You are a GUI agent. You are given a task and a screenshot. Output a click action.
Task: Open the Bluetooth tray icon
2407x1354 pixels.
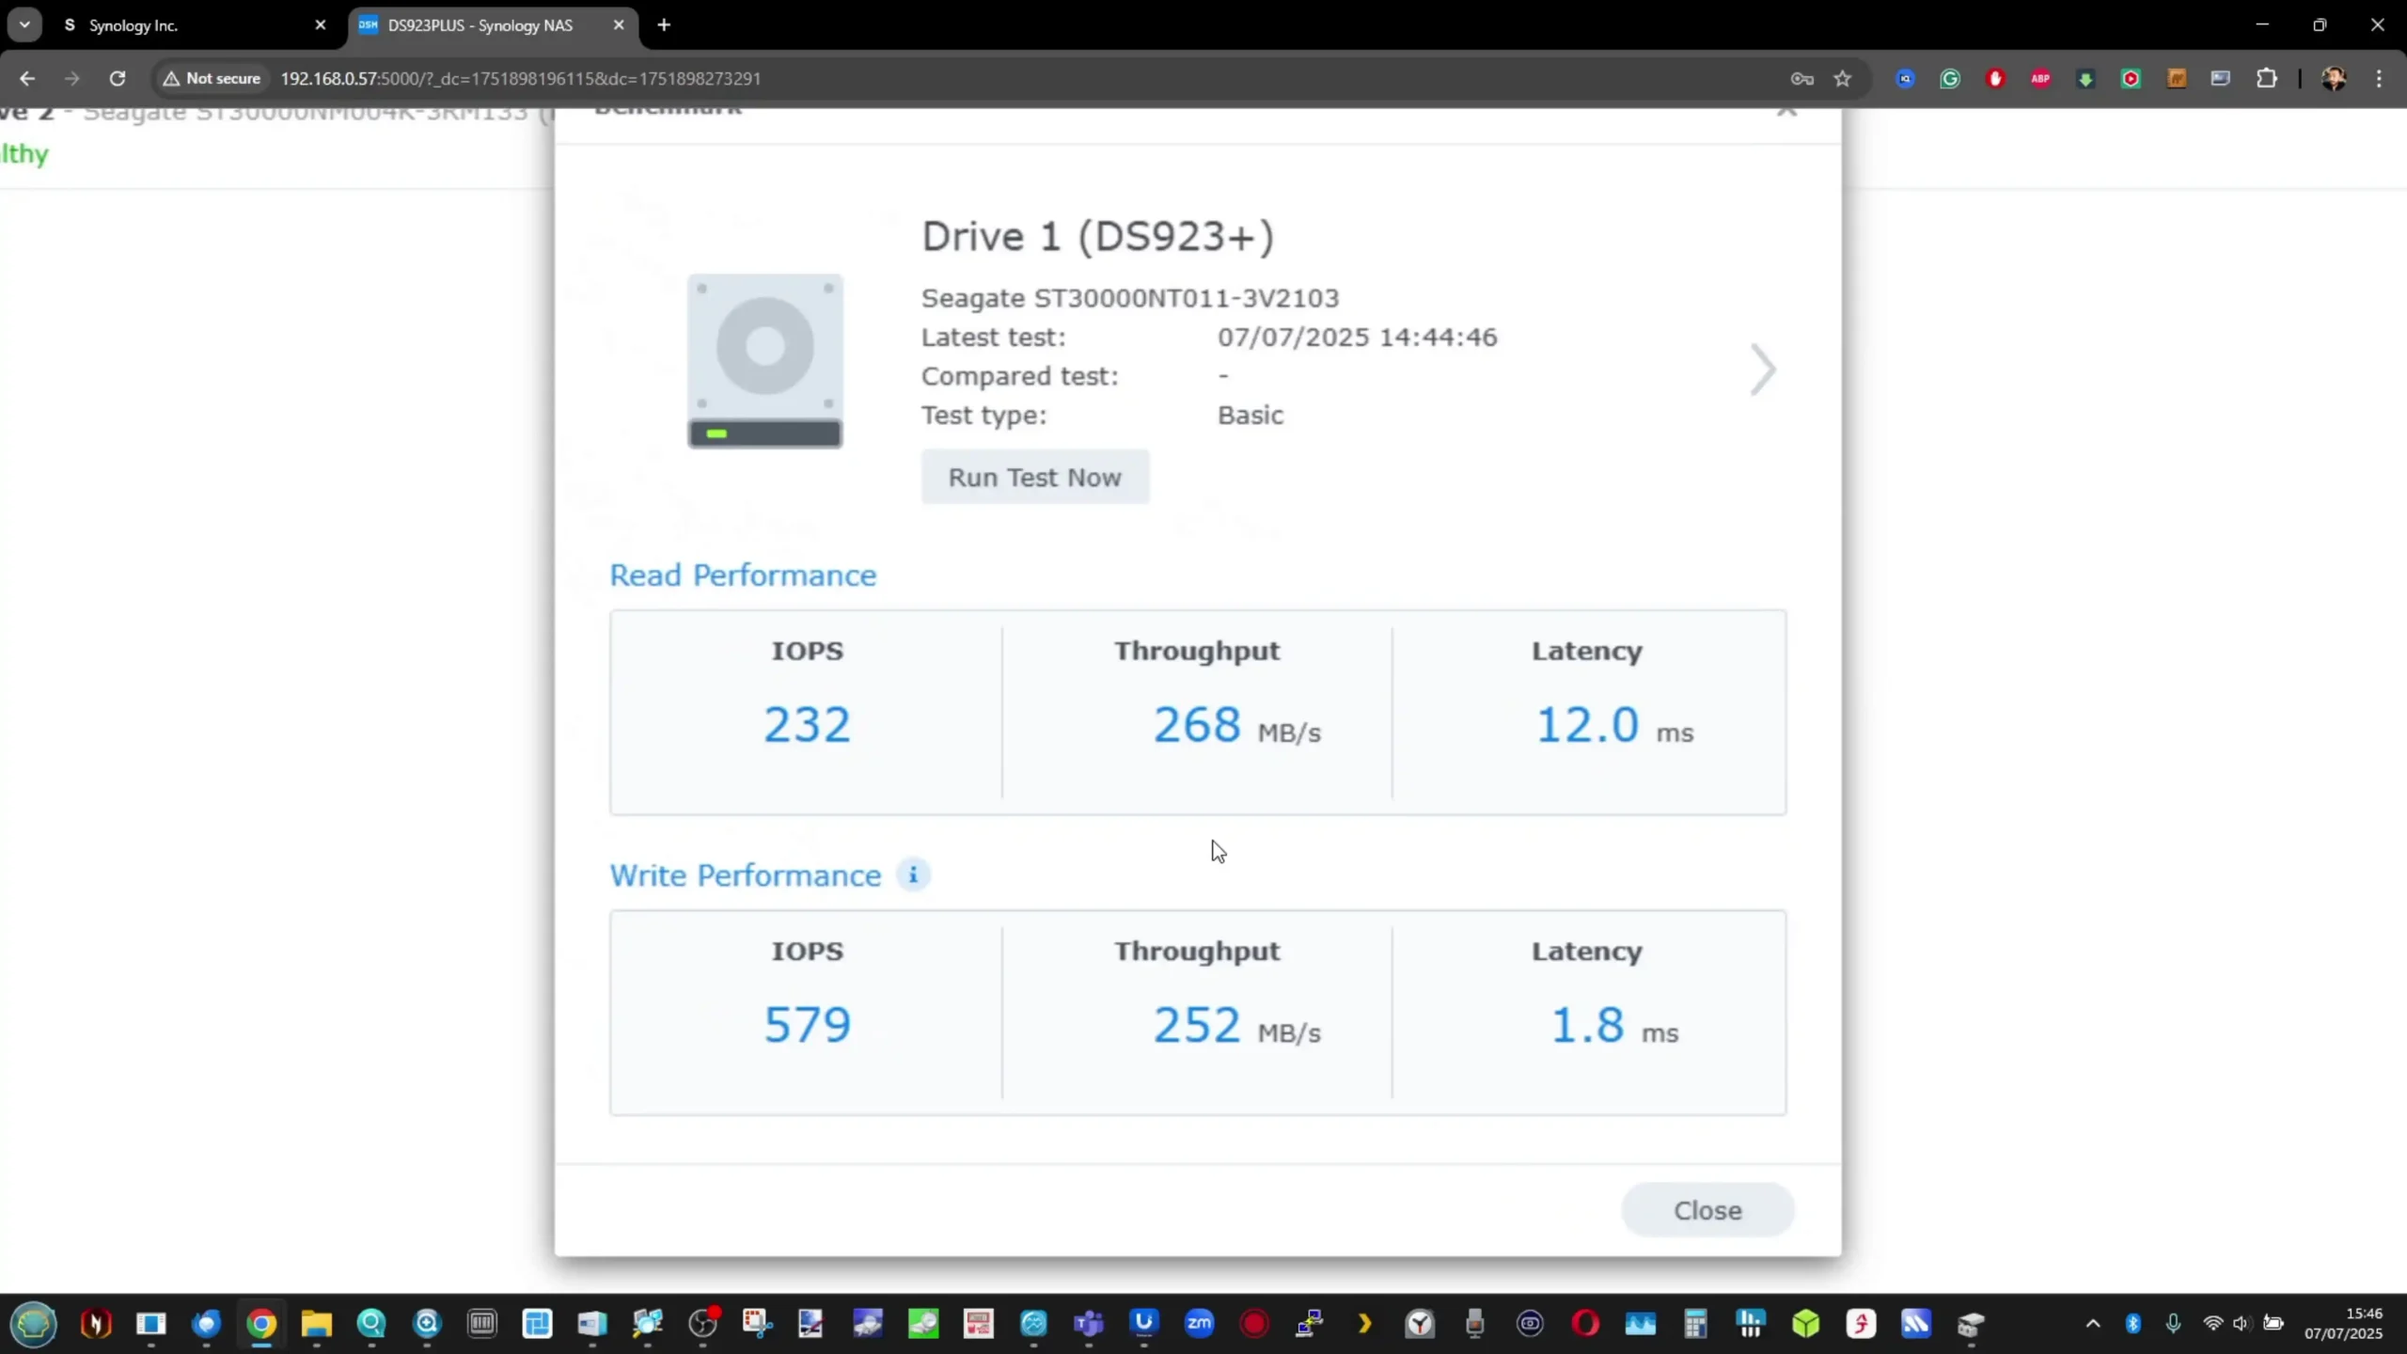pos(2133,1324)
